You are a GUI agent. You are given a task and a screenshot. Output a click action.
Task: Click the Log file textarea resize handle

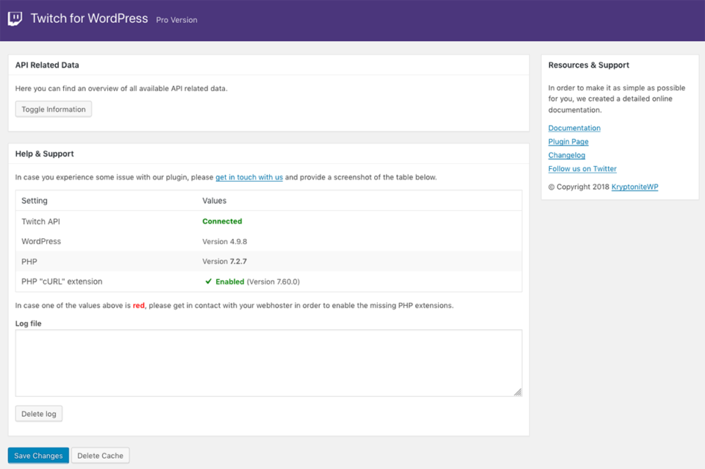coord(517,392)
